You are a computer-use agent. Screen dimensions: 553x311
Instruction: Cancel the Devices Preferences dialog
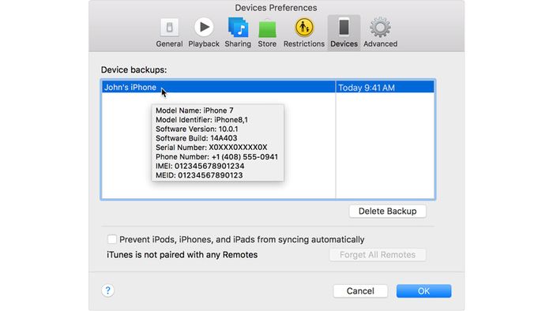click(360, 291)
